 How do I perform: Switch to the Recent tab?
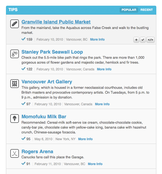click(147, 10)
